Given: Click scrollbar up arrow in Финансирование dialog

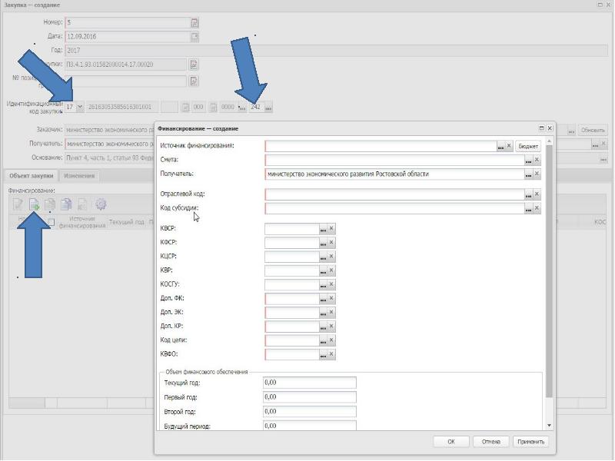Looking at the screenshot, I should 549,141.
